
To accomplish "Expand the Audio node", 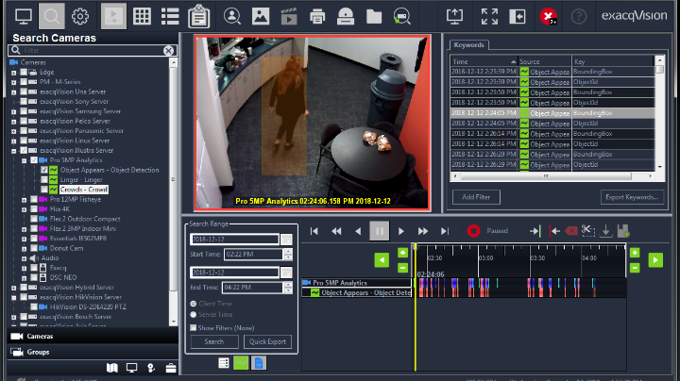I will (25, 258).
